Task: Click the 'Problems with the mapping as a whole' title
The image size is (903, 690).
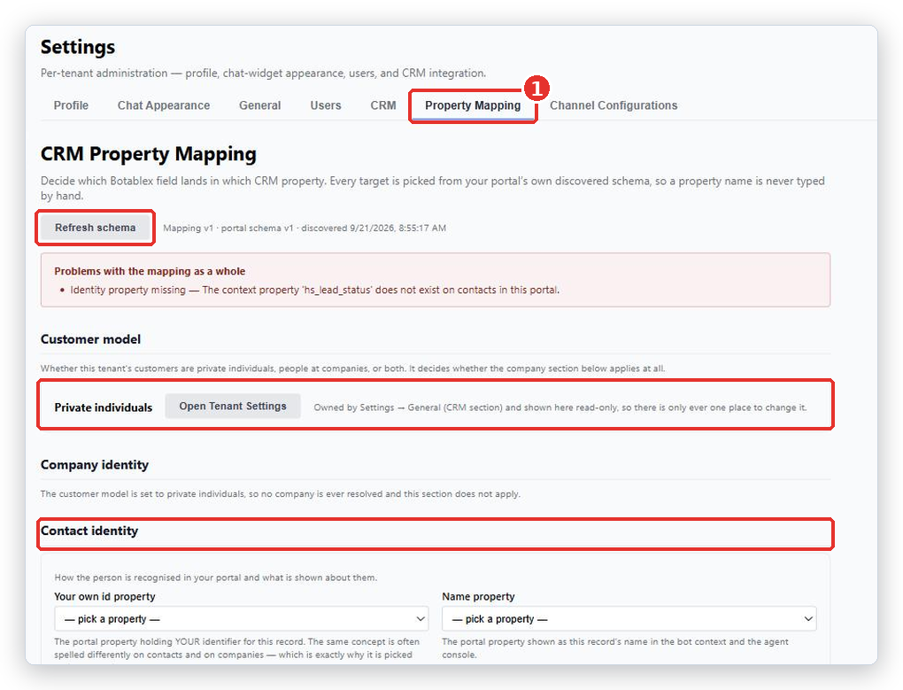Action: click(150, 271)
